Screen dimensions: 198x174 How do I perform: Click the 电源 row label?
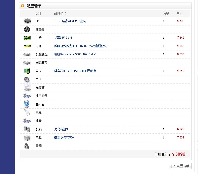38,137
